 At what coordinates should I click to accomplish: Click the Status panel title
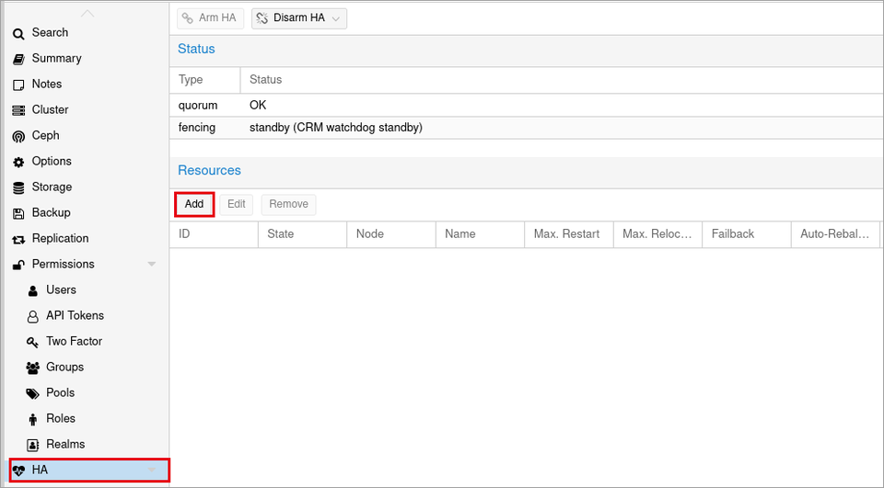pyautogui.click(x=196, y=49)
